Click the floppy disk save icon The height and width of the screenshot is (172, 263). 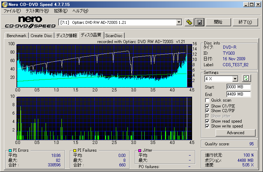coord(199,22)
